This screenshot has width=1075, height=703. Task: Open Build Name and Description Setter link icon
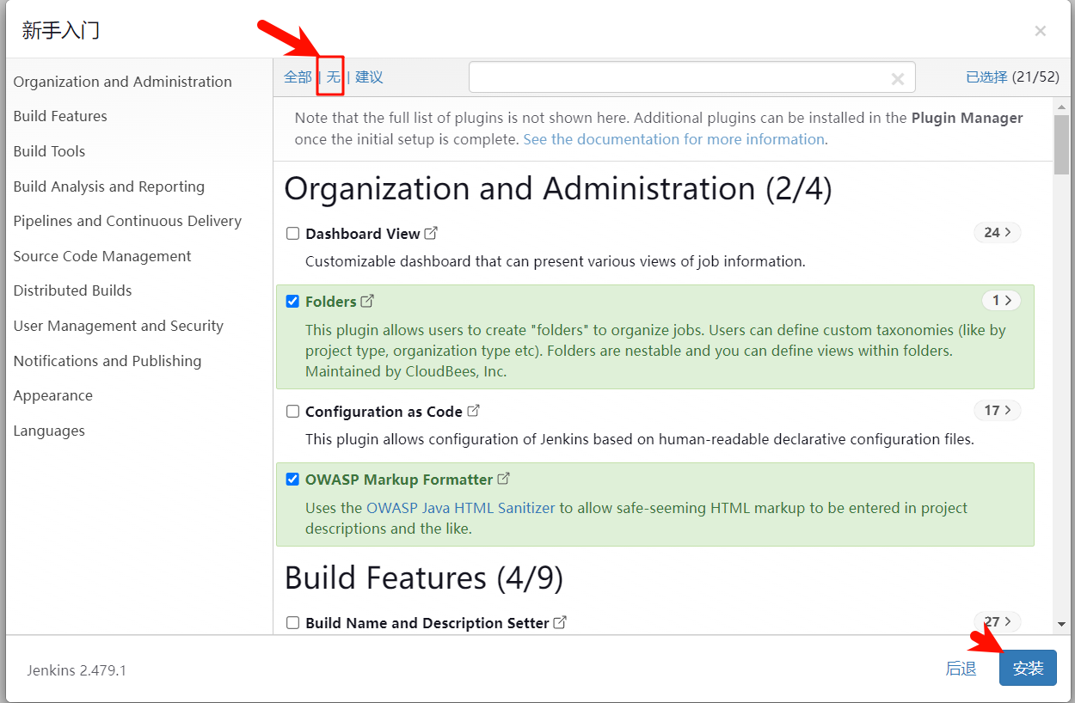[x=560, y=622]
